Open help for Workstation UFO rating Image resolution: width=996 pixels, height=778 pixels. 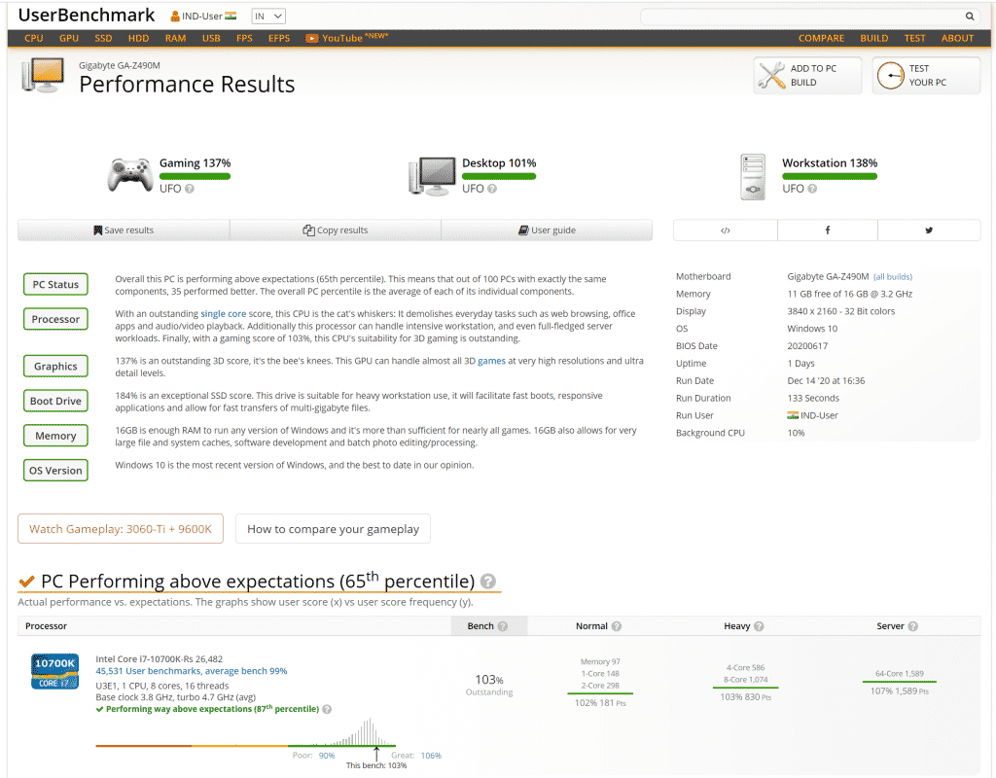click(812, 189)
